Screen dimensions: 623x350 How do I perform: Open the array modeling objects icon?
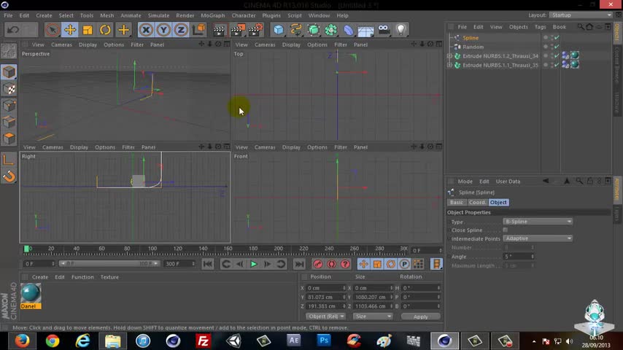pos(331,30)
